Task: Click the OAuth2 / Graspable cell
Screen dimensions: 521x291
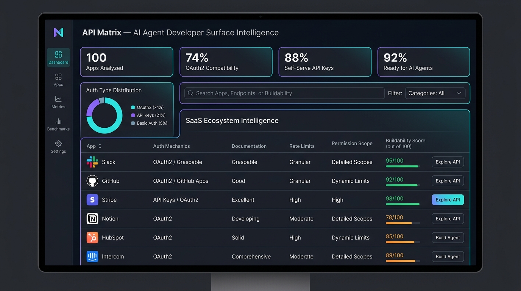Action: 178,162
